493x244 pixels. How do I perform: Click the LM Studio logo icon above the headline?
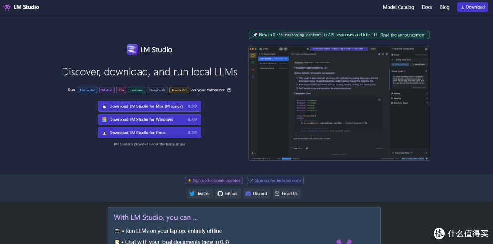132,49
